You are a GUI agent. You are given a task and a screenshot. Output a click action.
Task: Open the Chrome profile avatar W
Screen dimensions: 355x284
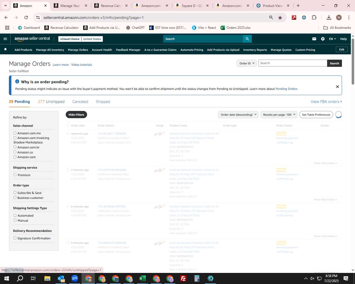click(x=339, y=17)
